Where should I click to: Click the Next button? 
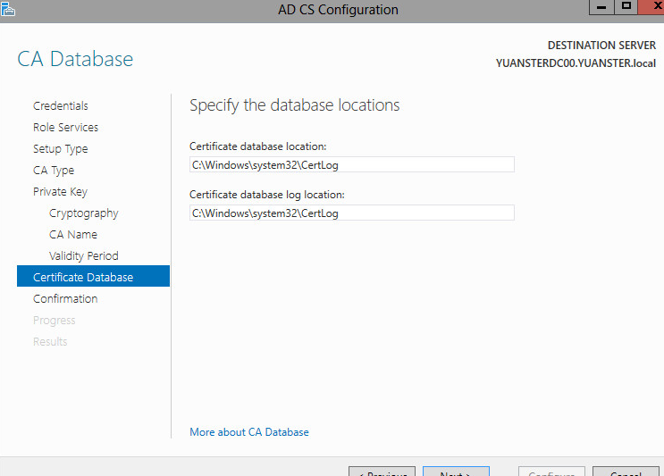(x=456, y=472)
